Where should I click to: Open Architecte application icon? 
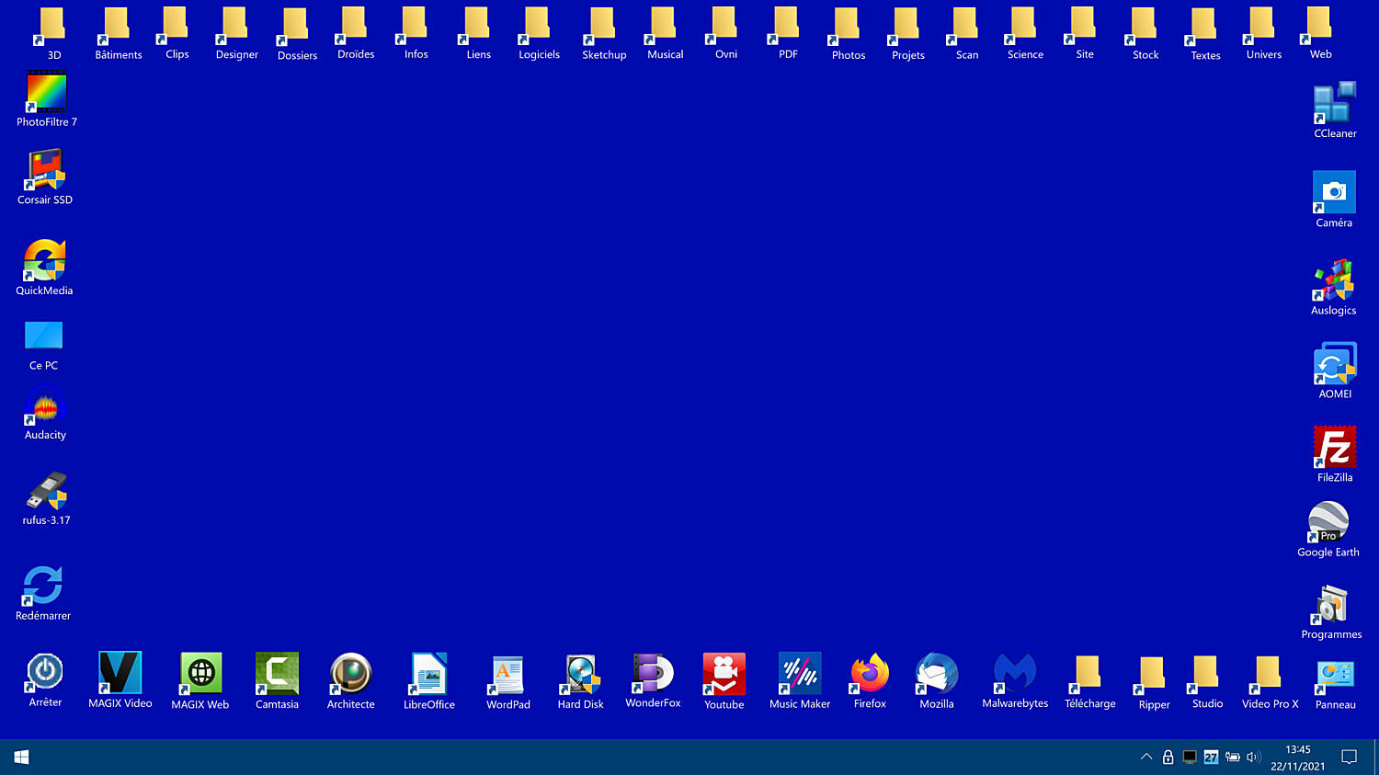click(x=351, y=674)
